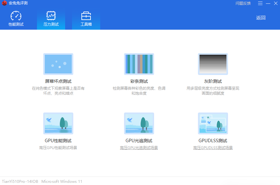Open the hamburger menu in title bar
280x185 pixels.
tap(260, 3)
